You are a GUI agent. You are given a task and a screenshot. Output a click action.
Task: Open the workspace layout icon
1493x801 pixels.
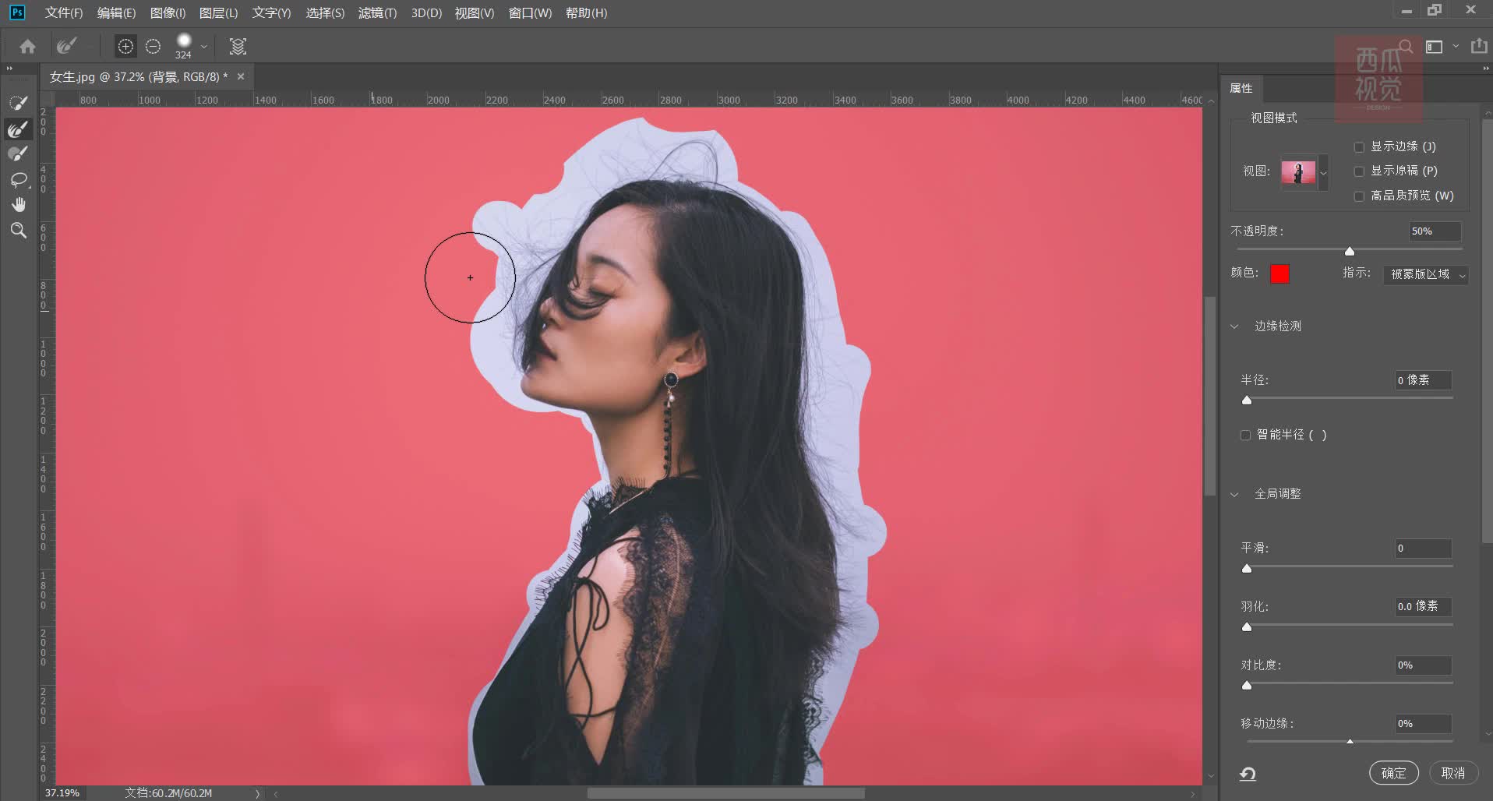click(x=1435, y=47)
